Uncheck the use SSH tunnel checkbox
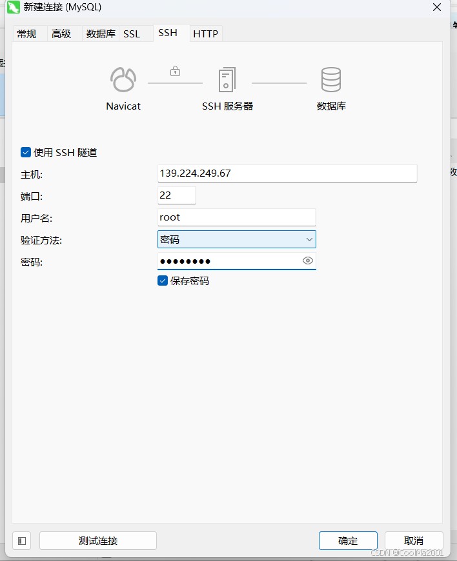Image resolution: width=457 pixels, height=561 pixels. [26, 152]
